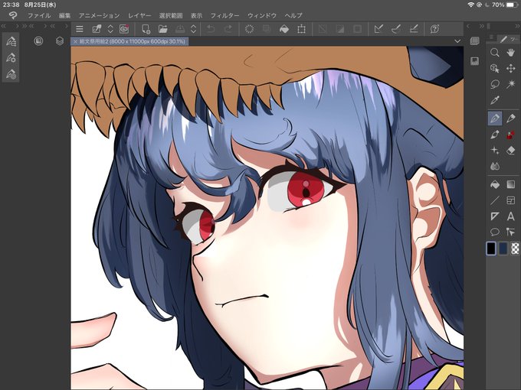Toggle Snap to Special Ruler

(396, 29)
